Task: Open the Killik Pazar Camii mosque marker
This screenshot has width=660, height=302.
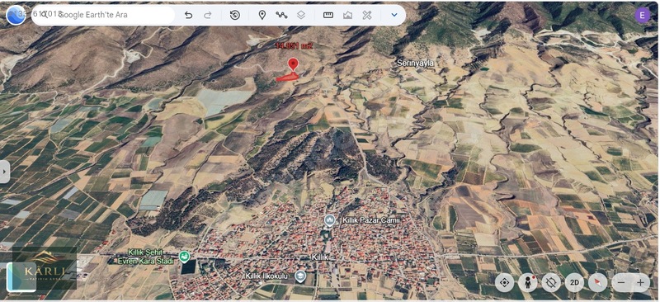Action: click(x=330, y=219)
